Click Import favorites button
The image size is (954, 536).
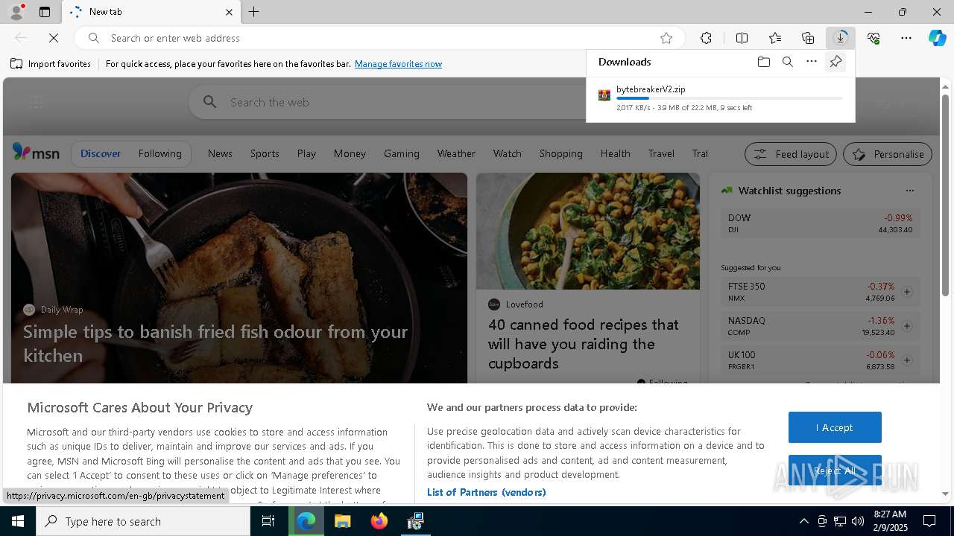click(x=51, y=64)
